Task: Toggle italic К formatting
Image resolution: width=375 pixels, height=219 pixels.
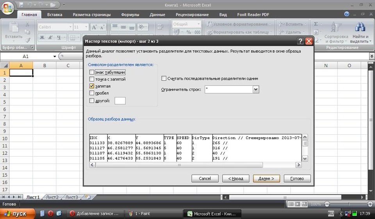Action: pyautogui.click(x=50, y=37)
